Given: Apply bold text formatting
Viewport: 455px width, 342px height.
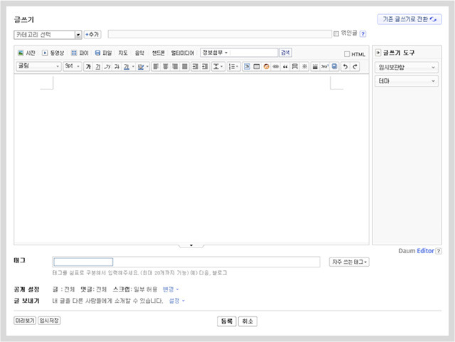Looking at the screenshot, I should click(x=88, y=67).
